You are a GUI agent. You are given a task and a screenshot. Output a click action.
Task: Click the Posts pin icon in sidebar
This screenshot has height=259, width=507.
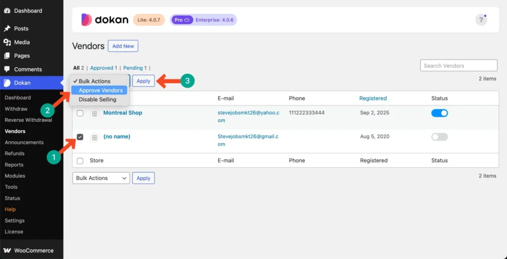[x=7, y=29]
